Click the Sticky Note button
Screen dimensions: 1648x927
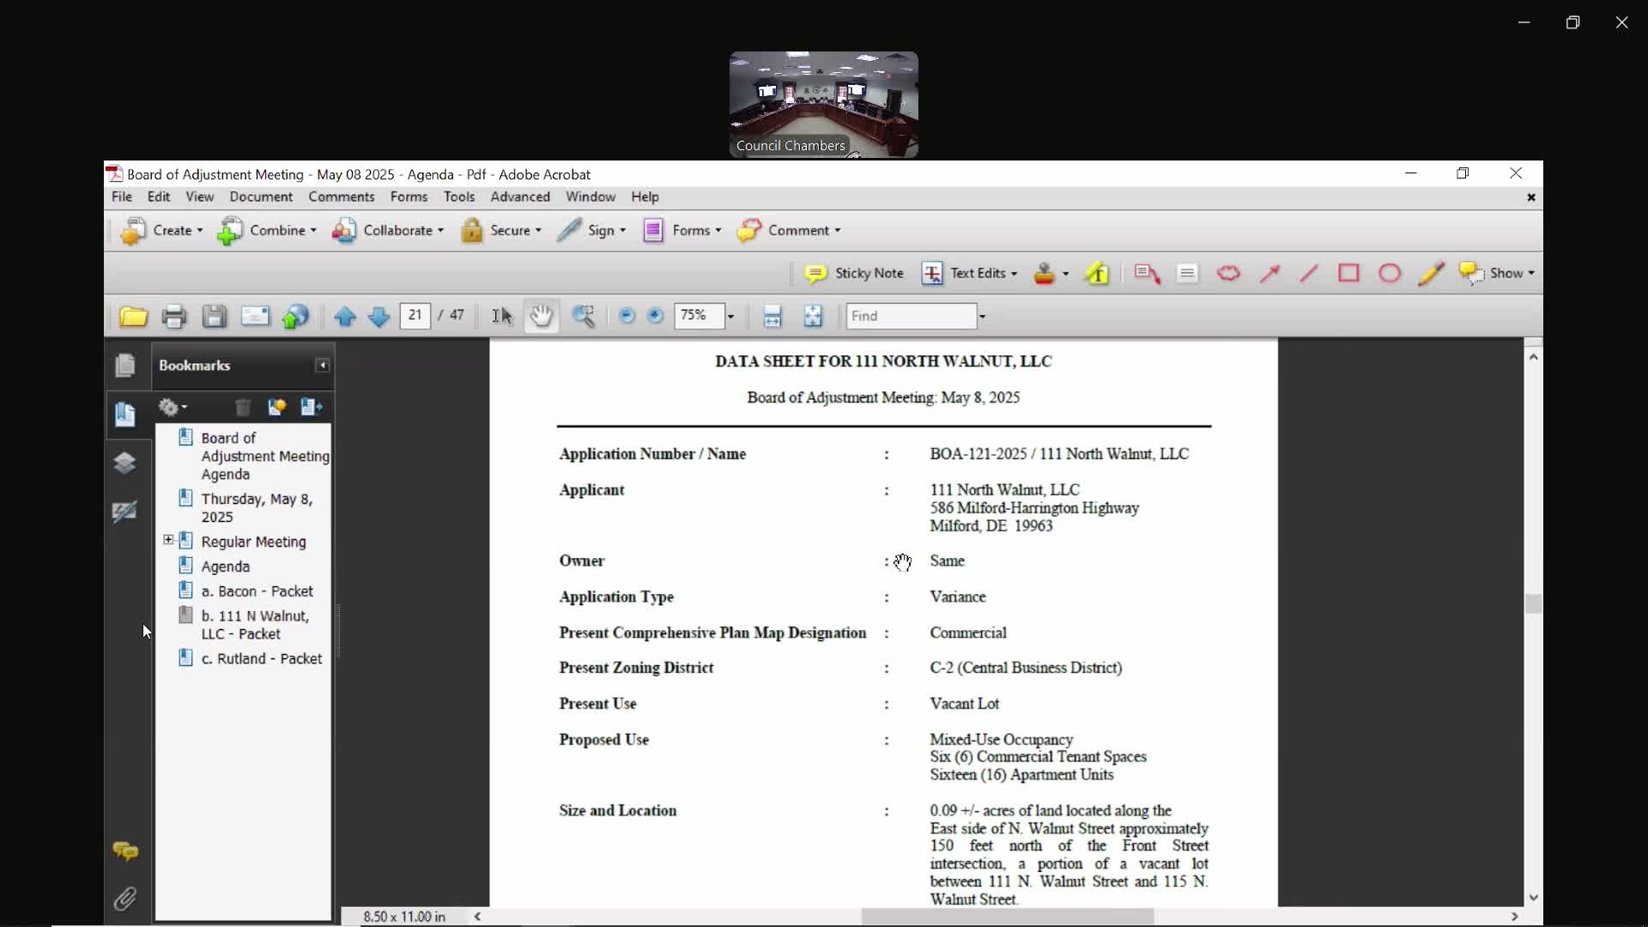tap(855, 274)
